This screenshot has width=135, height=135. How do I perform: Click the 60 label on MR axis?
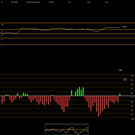132,85
